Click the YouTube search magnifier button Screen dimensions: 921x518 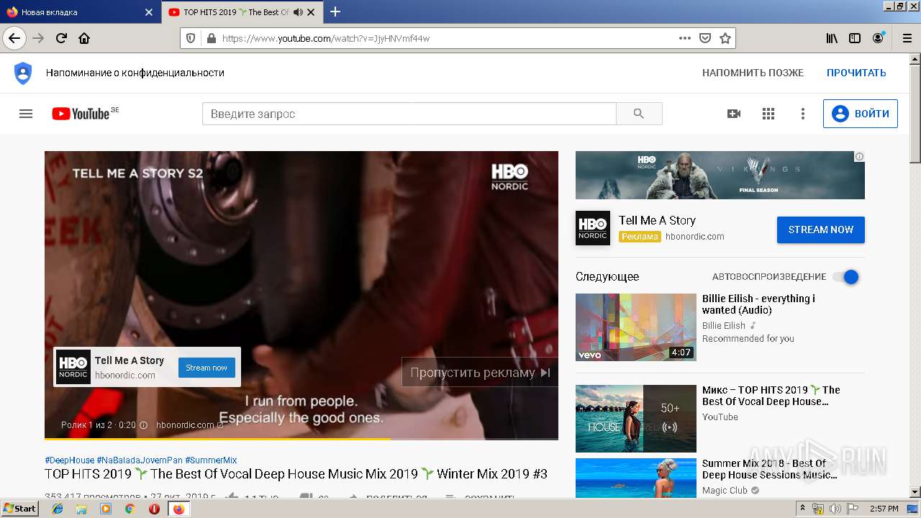click(639, 114)
